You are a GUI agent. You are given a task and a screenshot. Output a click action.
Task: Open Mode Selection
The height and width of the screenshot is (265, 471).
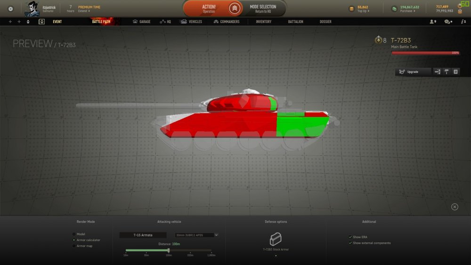click(x=263, y=8)
